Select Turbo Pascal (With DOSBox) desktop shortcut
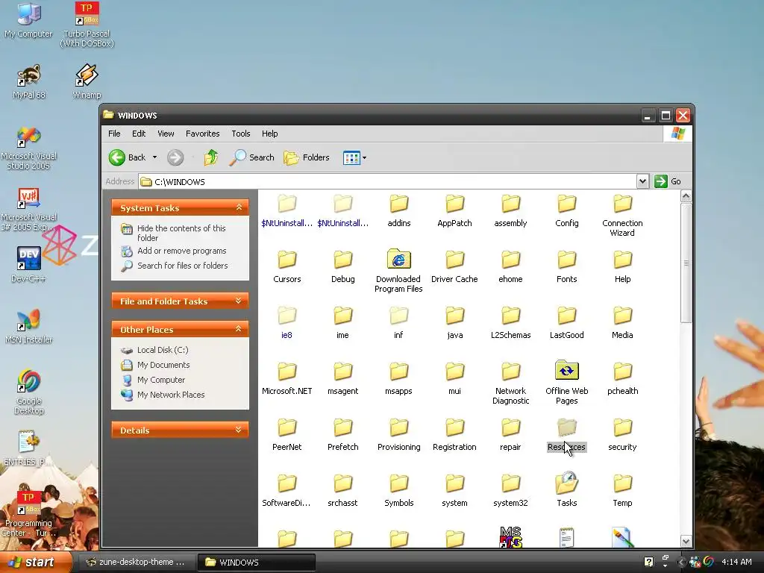This screenshot has width=764, height=573. (x=87, y=25)
